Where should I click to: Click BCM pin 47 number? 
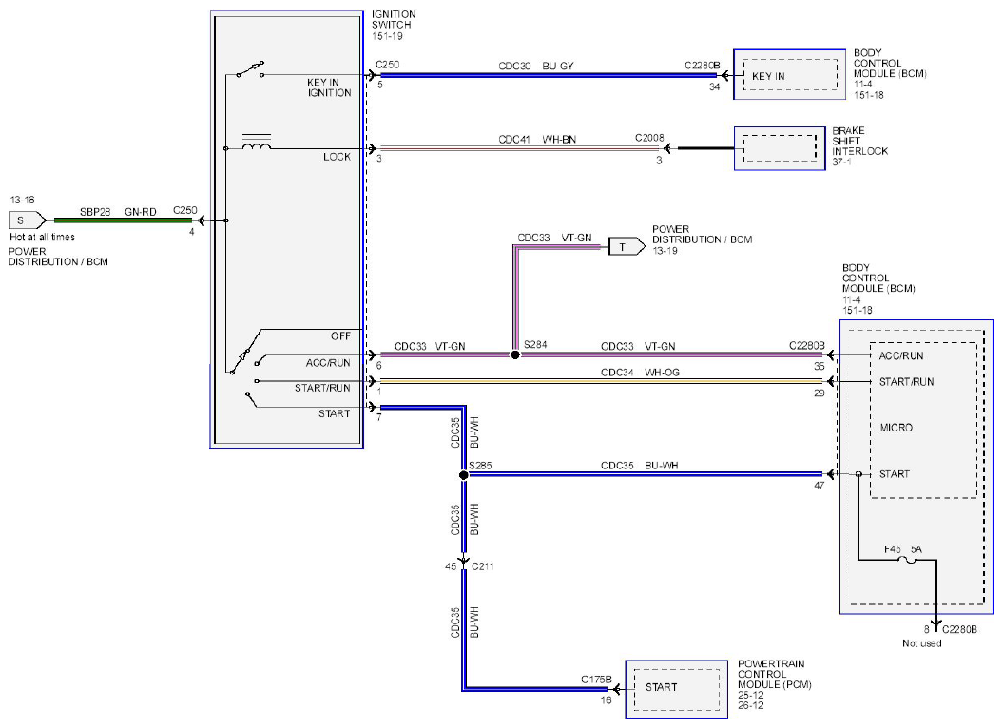click(820, 486)
